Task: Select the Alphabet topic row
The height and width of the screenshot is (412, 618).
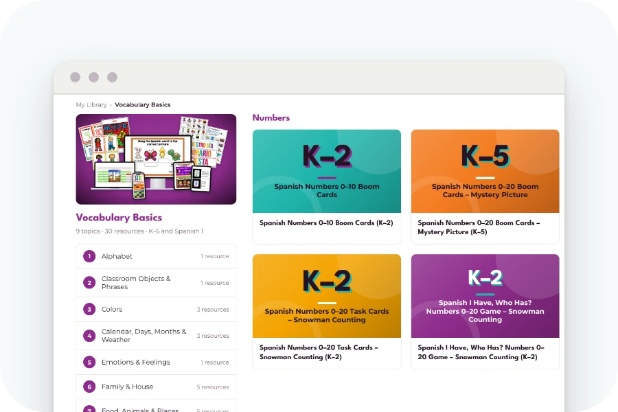Action: pyautogui.click(x=156, y=256)
